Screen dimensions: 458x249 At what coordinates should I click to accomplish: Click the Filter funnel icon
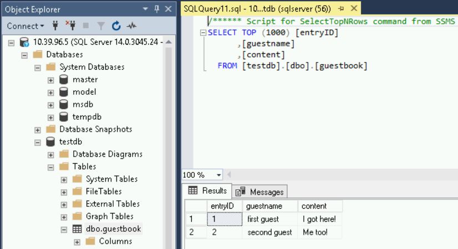pyautogui.click(x=101, y=26)
